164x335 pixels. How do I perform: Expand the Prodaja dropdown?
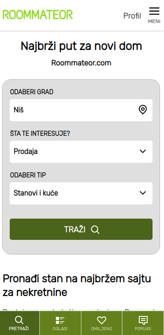[x=81, y=152]
